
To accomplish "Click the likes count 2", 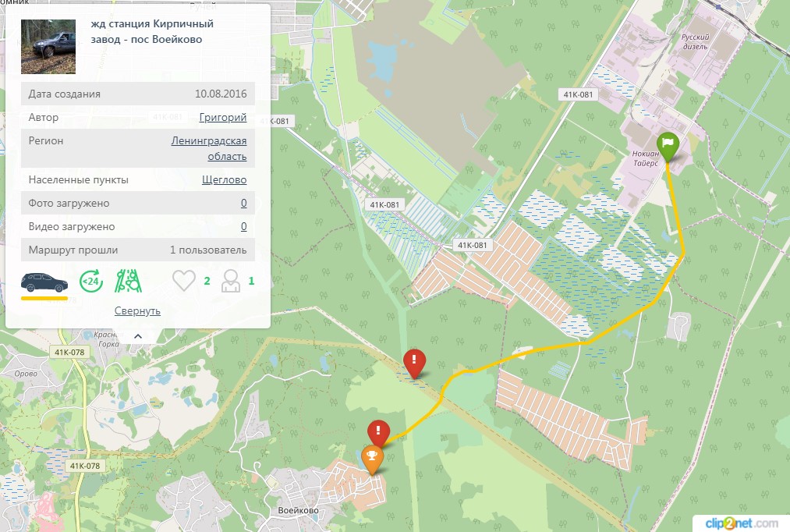I will point(207,281).
